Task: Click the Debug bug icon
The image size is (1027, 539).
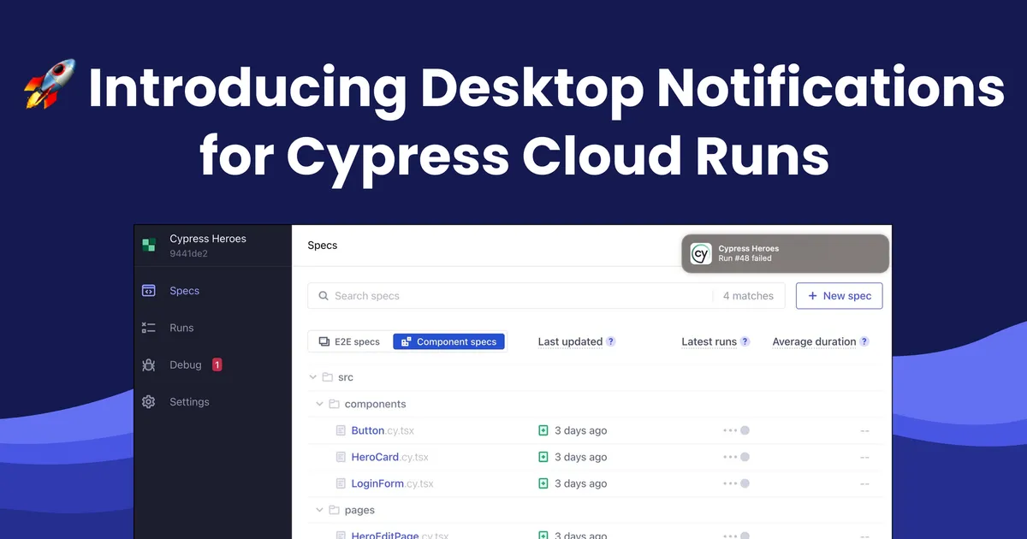Action: (x=149, y=365)
